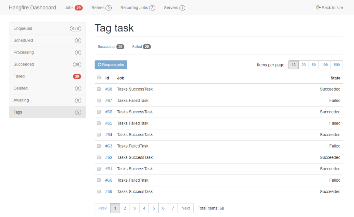Click the Failed state in row #65
Image resolution: width=354 pixels, height=217 pixels.
(334, 123)
